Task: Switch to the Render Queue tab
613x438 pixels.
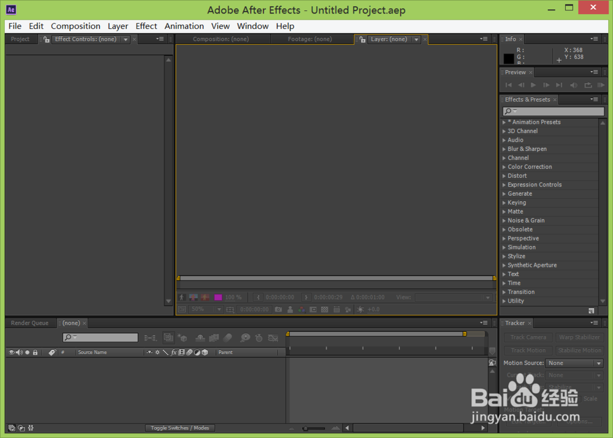Action: point(29,323)
